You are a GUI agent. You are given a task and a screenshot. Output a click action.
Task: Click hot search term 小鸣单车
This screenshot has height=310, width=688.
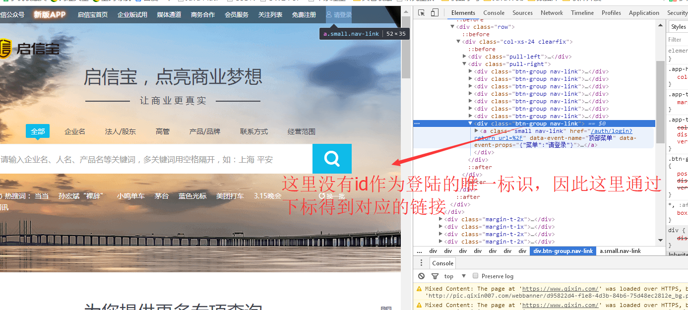(131, 196)
